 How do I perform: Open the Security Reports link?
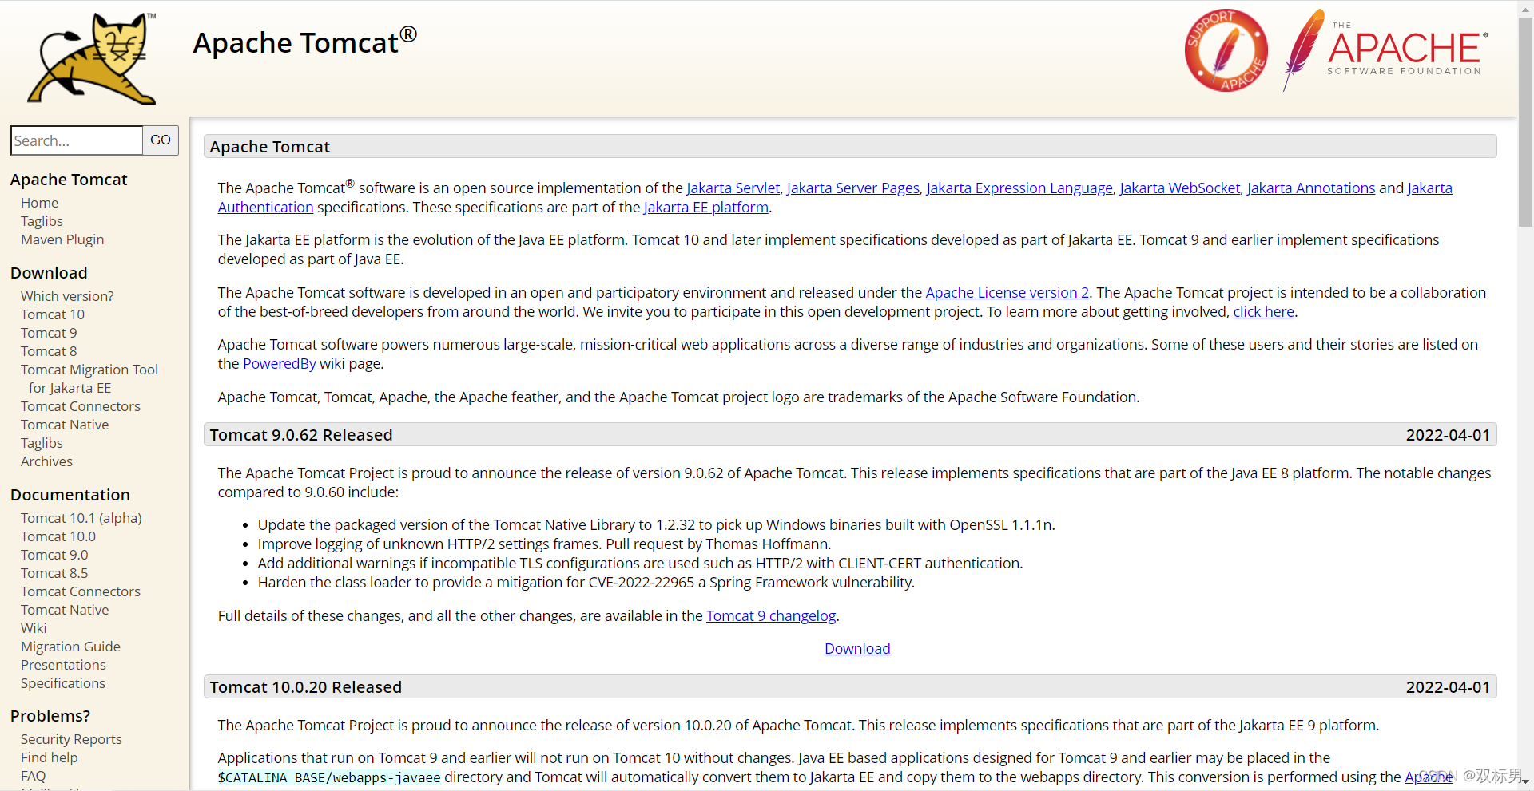point(71,739)
